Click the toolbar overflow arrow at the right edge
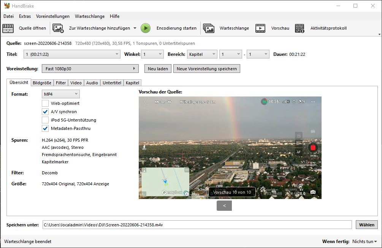The image size is (382, 248). (x=379, y=34)
